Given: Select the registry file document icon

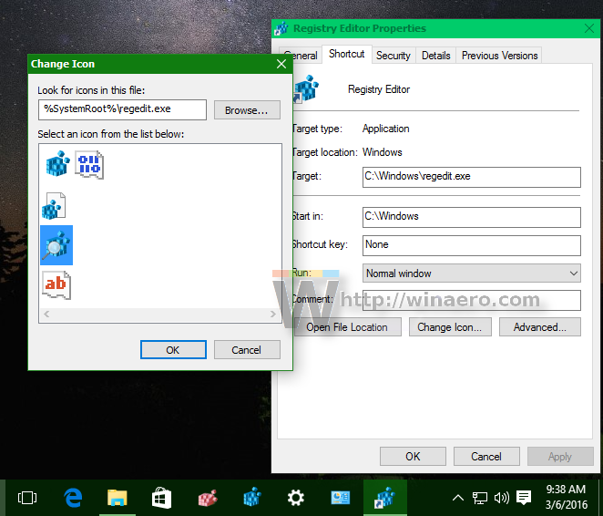Looking at the screenshot, I should pos(54,206).
